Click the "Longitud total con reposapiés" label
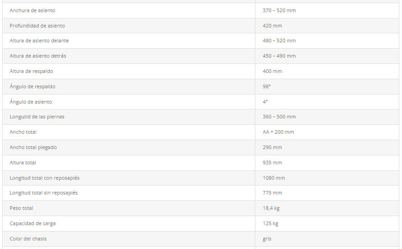402x249 pixels. [45, 178]
